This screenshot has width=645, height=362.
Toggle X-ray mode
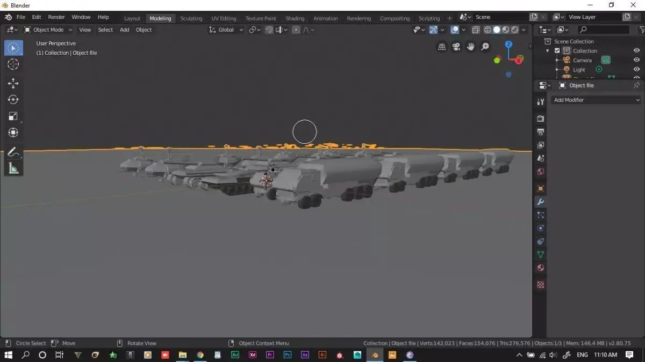(x=476, y=30)
